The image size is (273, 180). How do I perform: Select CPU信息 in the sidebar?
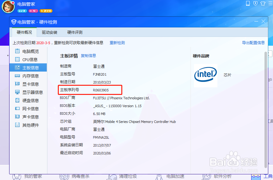click(28, 59)
